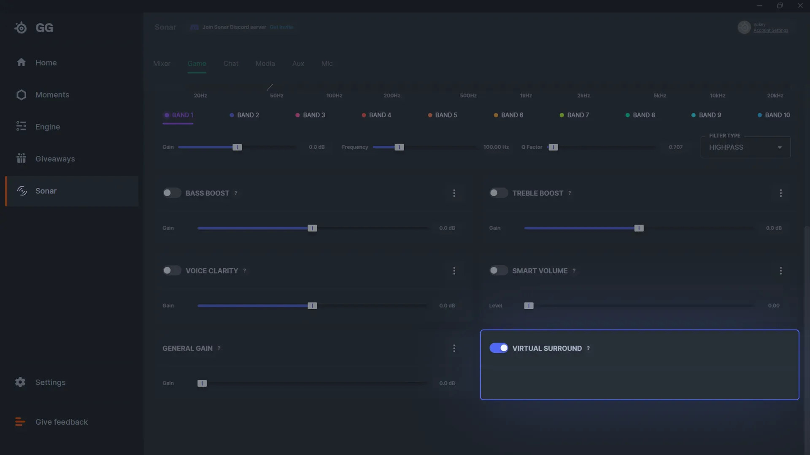Click the Moments icon in sidebar
Screen dimensions: 810x455
click(x=21, y=94)
